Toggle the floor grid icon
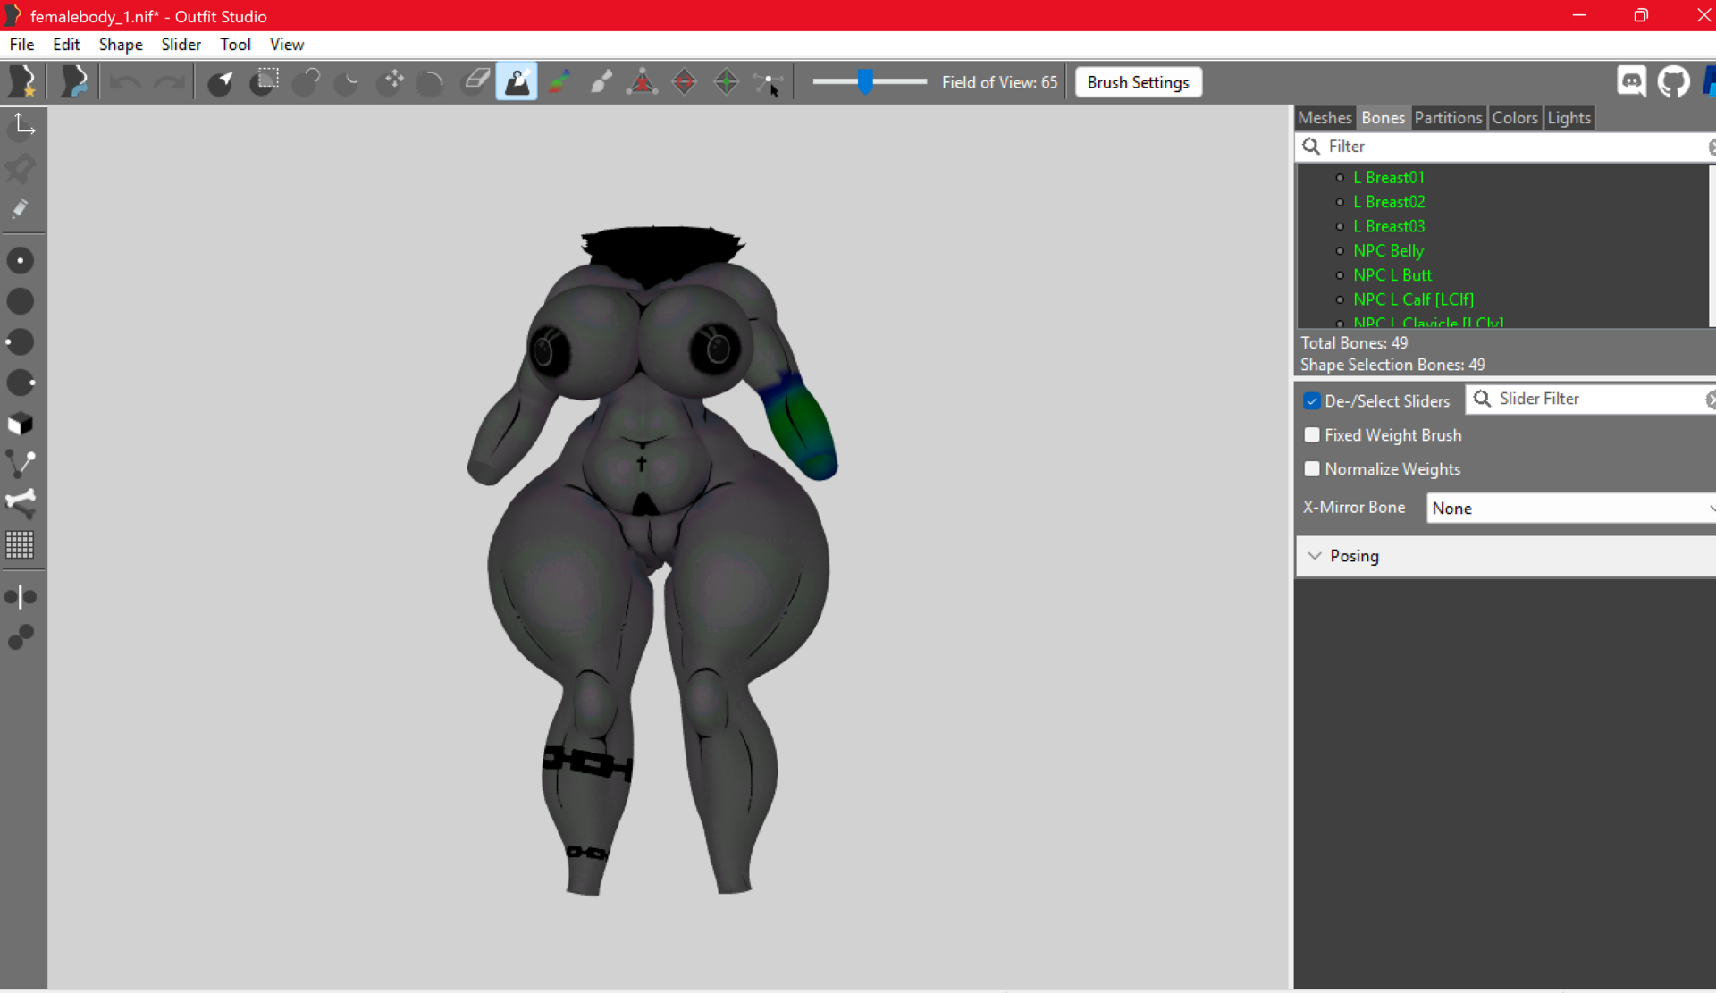The image size is (1716, 993). tap(21, 544)
